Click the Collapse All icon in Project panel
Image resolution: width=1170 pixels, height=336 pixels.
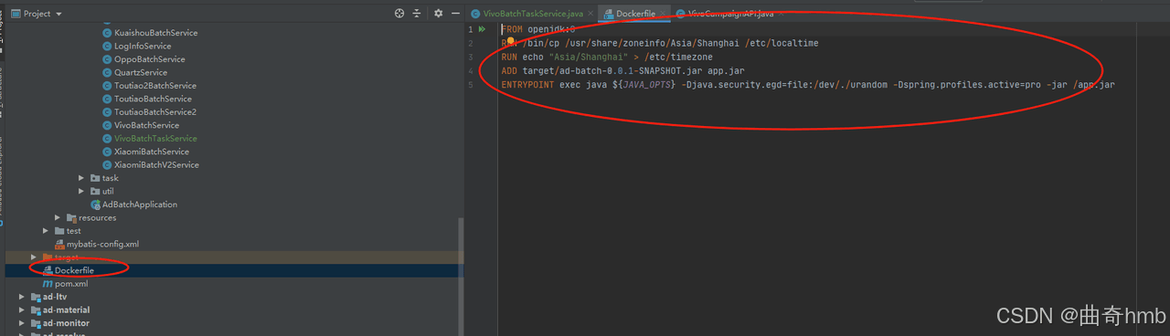click(x=417, y=14)
